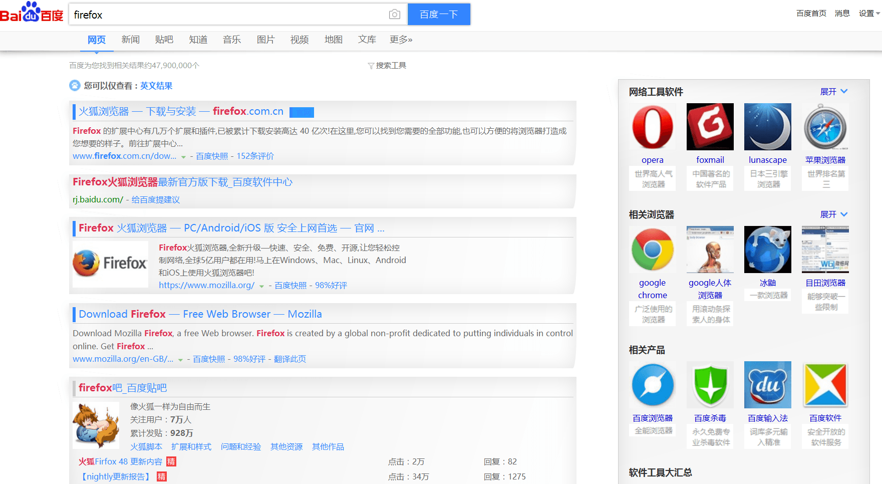Switch to the 贴吧 tab
Screen dimensions: 882x484
pos(164,40)
